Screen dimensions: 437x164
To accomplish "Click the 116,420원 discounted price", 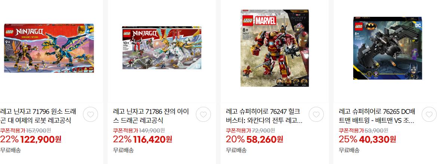I will pos(153,139).
